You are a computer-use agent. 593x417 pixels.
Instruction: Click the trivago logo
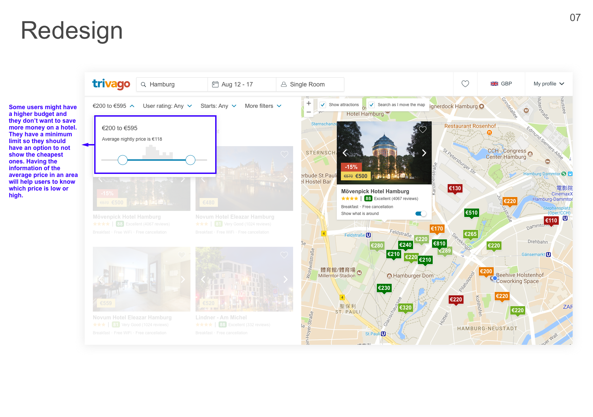click(x=111, y=84)
